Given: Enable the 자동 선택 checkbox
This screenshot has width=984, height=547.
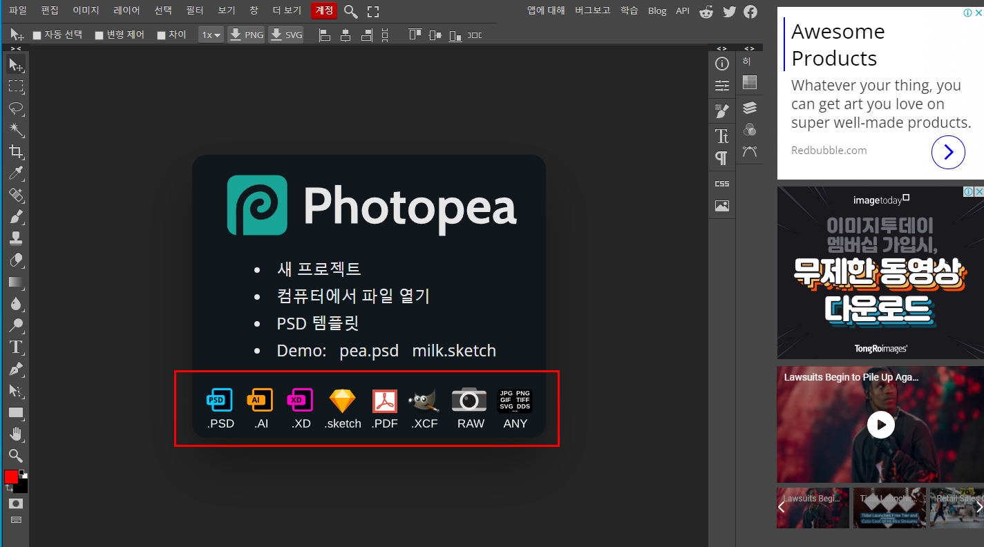Looking at the screenshot, I should [x=37, y=35].
